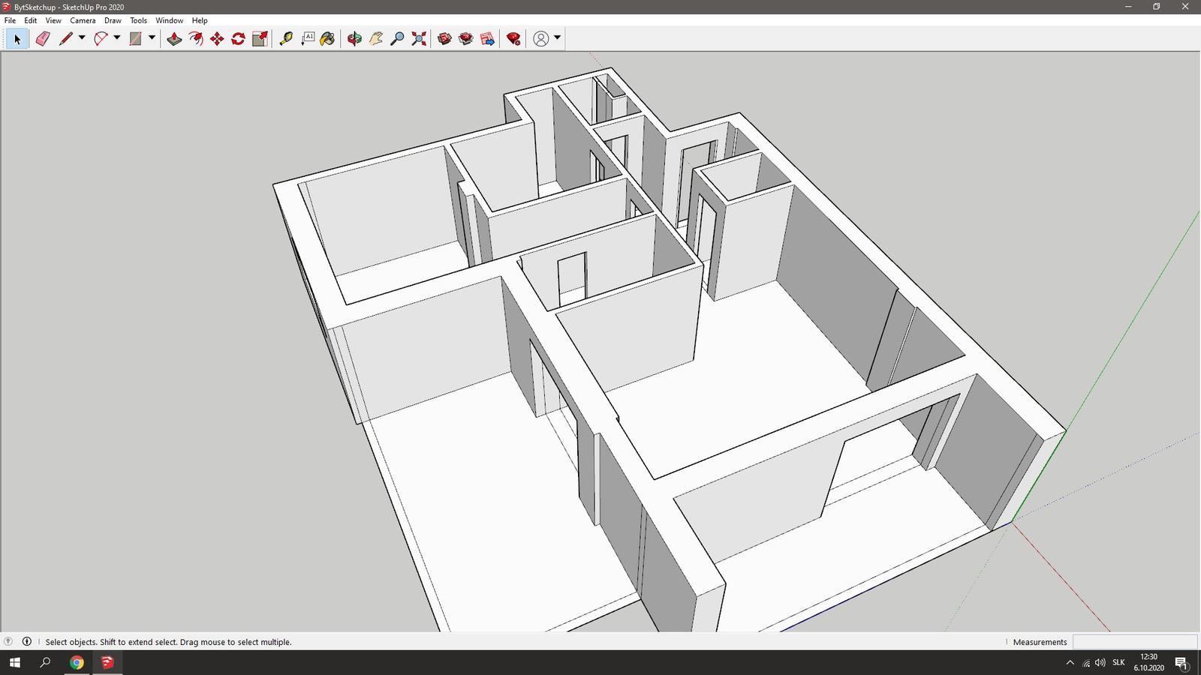The image size is (1201, 675).
Task: Open the user account dropdown
Action: tap(557, 38)
